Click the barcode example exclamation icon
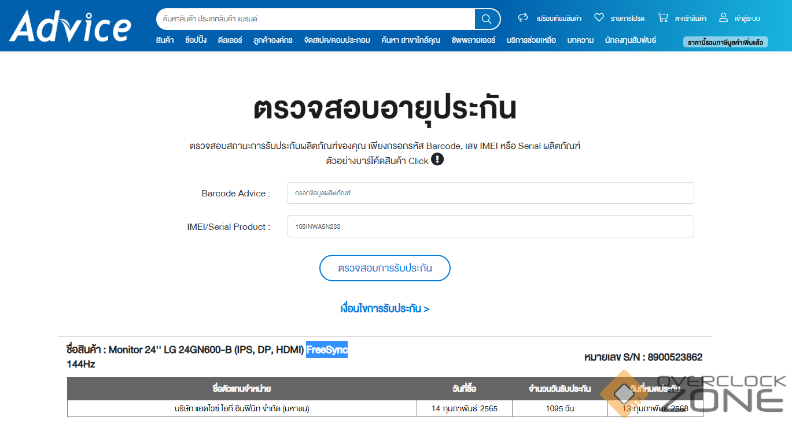792x424 pixels. point(437,159)
